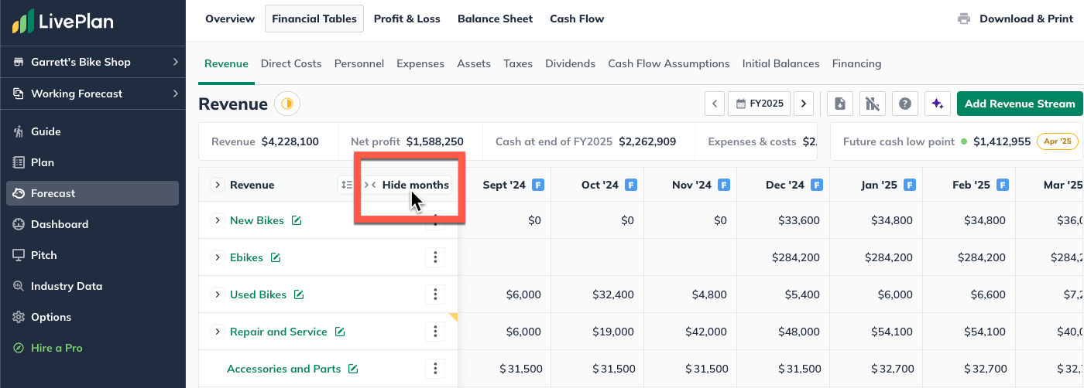
Task: Go to next fiscal year arrow
Action: coord(804,104)
